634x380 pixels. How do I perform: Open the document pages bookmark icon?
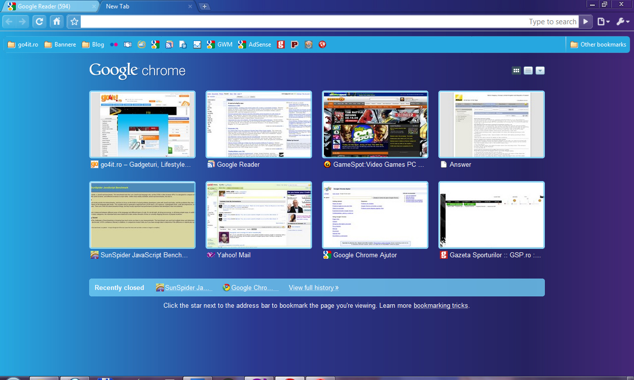[183, 45]
